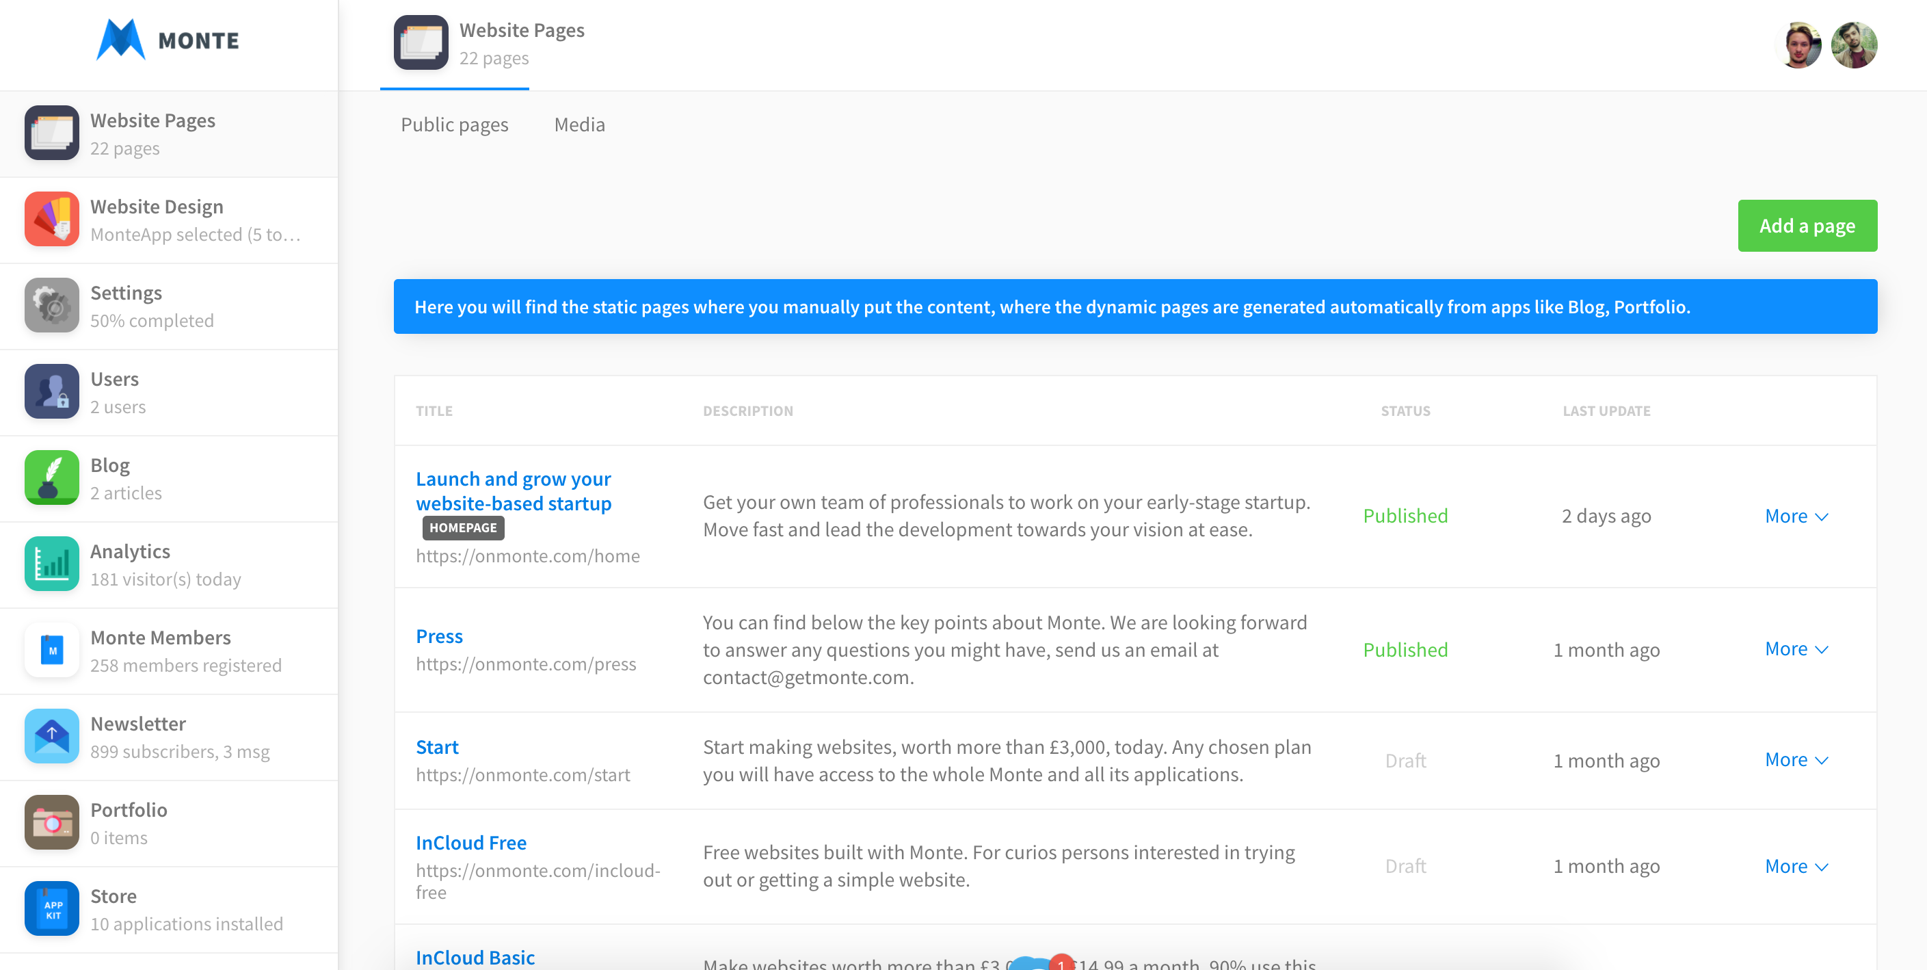Click the Published status of Press row
The width and height of the screenshot is (1927, 970).
point(1406,650)
